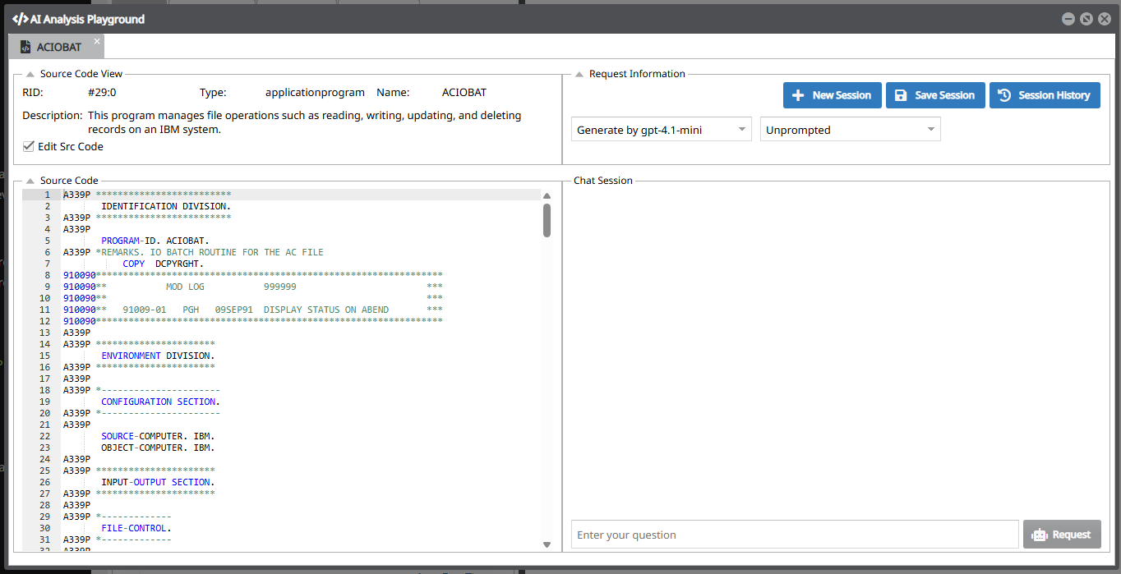Click the AI Analysis Playground logo icon
Image resolution: width=1121 pixels, height=574 pixels.
tap(20, 19)
